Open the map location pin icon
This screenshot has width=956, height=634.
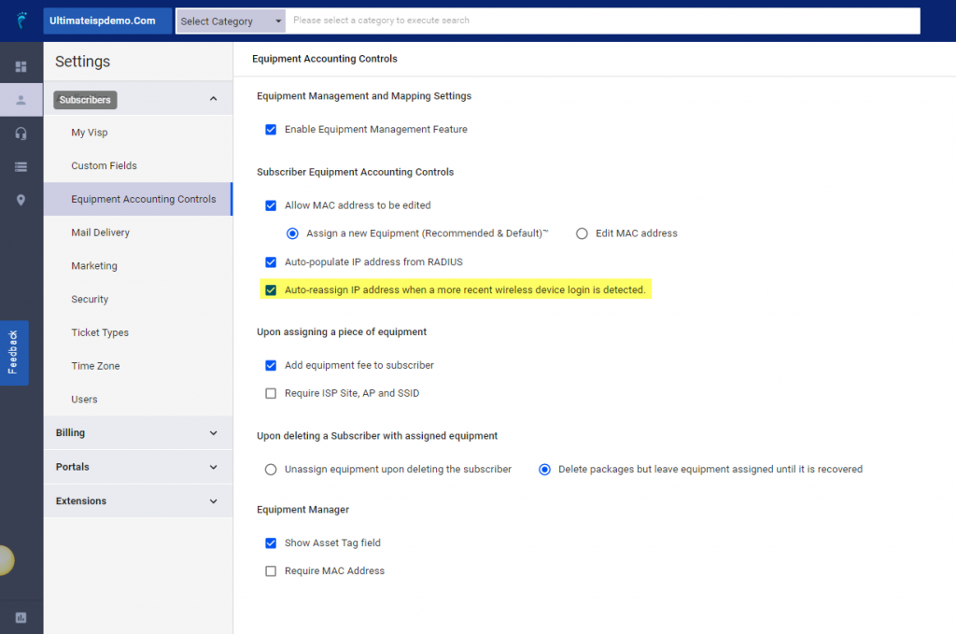19,199
